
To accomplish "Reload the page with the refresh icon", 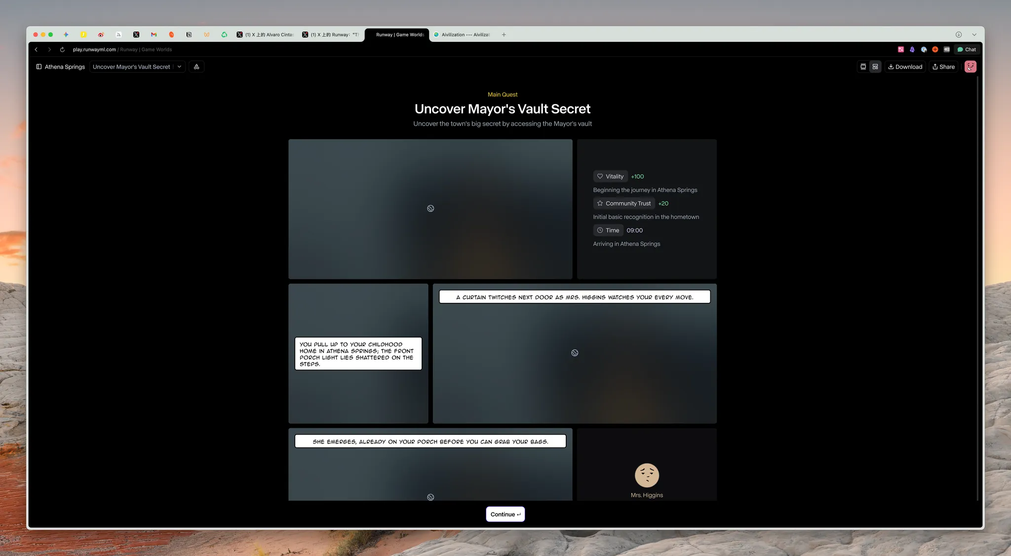I will pos(62,49).
